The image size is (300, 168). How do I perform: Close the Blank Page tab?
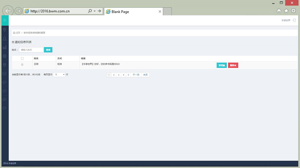click(160, 12)
